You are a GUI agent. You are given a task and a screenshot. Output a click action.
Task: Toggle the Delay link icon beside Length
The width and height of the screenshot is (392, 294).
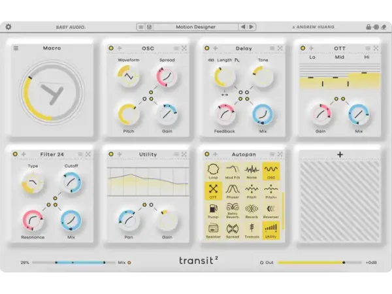(211, 60)
